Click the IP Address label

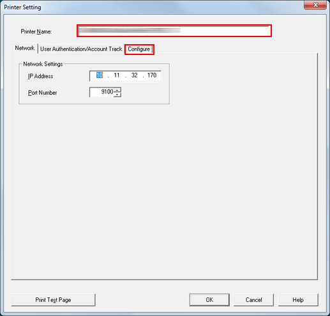(x=40, y=76)
